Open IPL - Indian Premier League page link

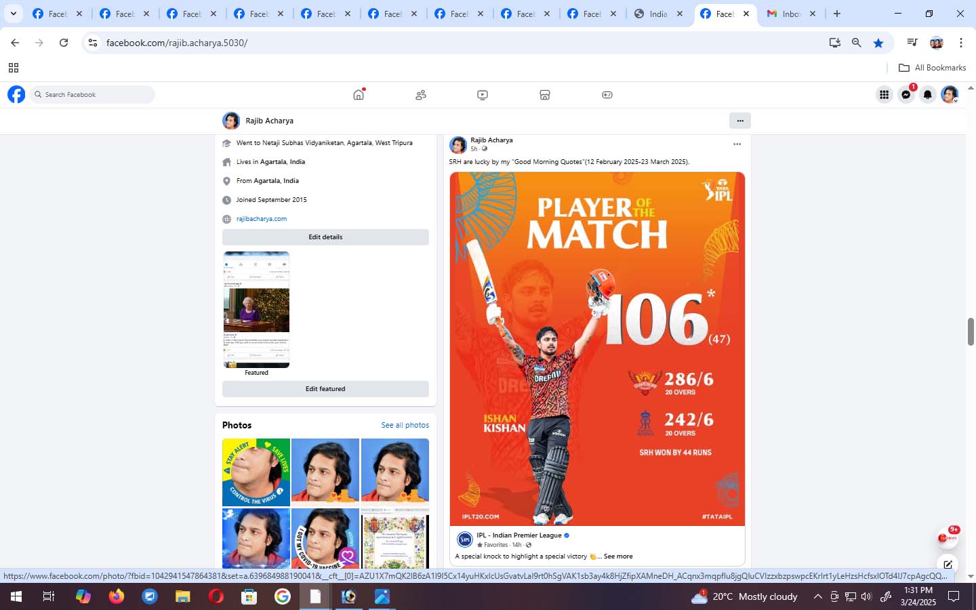point(518,535)
